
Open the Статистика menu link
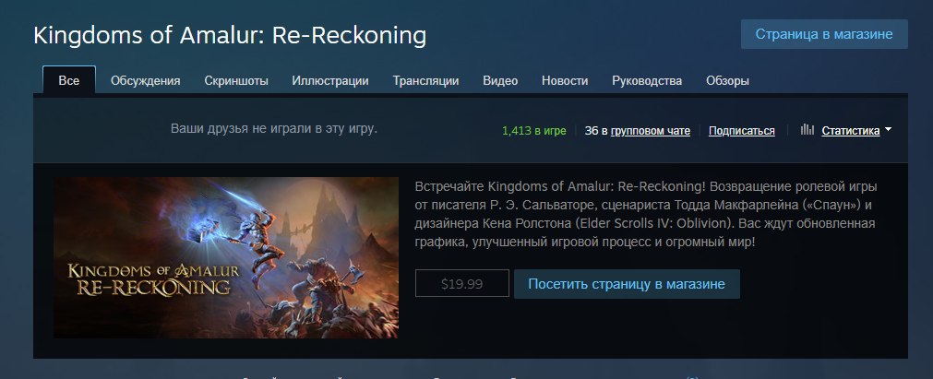(x=850, y=131)
